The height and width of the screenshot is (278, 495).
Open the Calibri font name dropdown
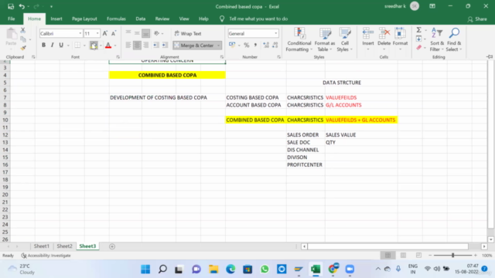[x=80, y=33]
